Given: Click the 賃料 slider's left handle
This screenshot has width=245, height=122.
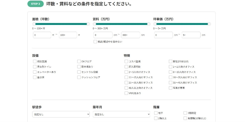Looking at the screenshot, I should (x=94, y=24).
